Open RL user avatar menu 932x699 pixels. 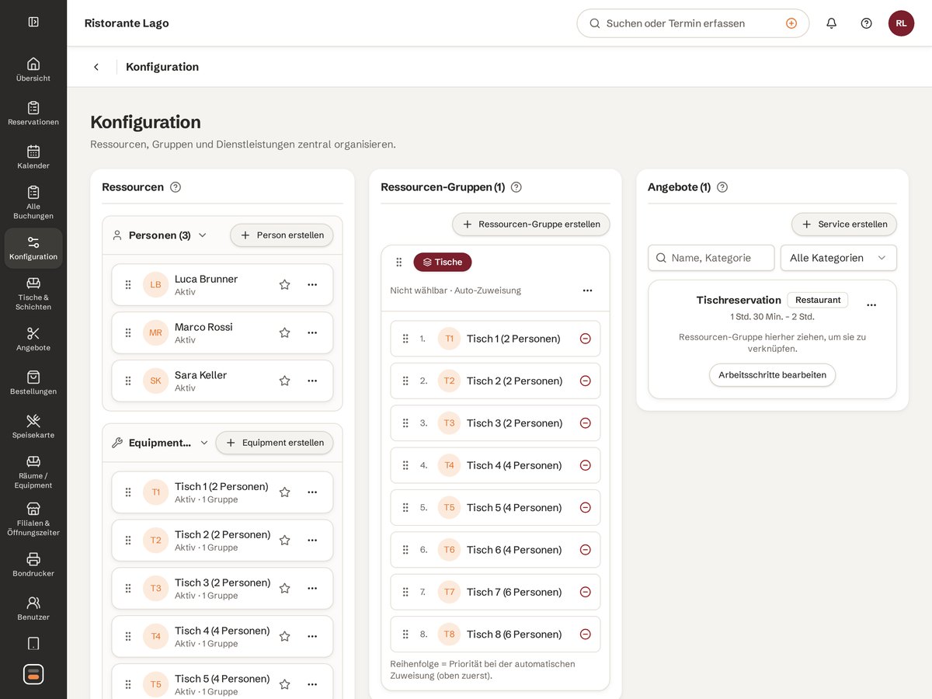(x=901, y=23)
